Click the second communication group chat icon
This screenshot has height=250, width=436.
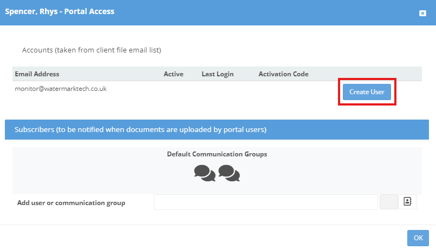point(229,173)
